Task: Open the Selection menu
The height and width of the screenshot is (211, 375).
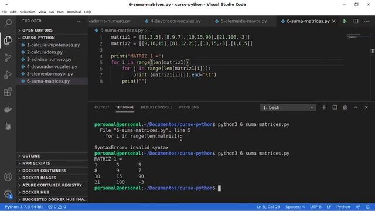Action: pos(28,12)
